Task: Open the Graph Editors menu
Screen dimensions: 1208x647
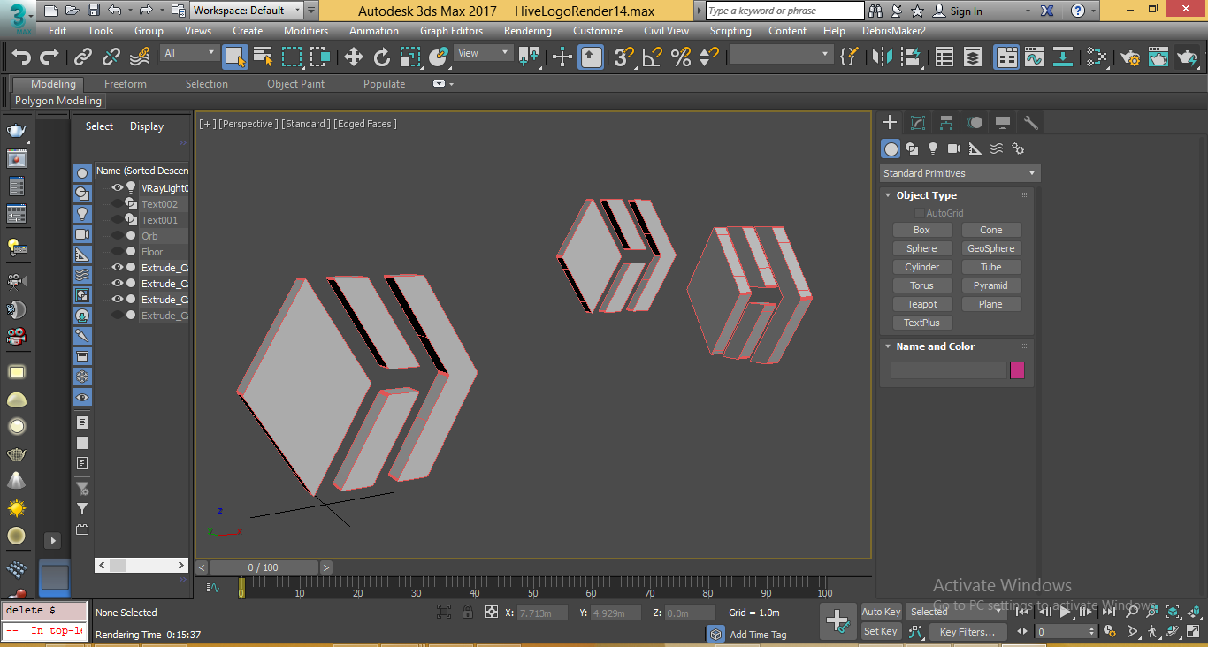Action: coord(451,30)
